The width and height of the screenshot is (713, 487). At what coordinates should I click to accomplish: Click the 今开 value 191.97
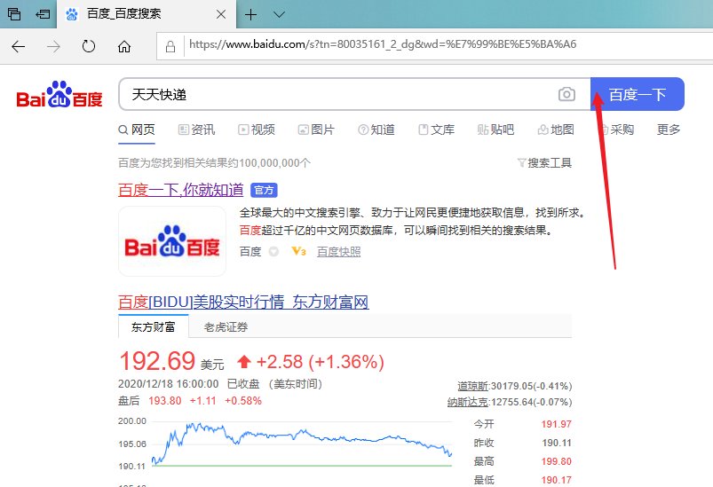[556, 424]
